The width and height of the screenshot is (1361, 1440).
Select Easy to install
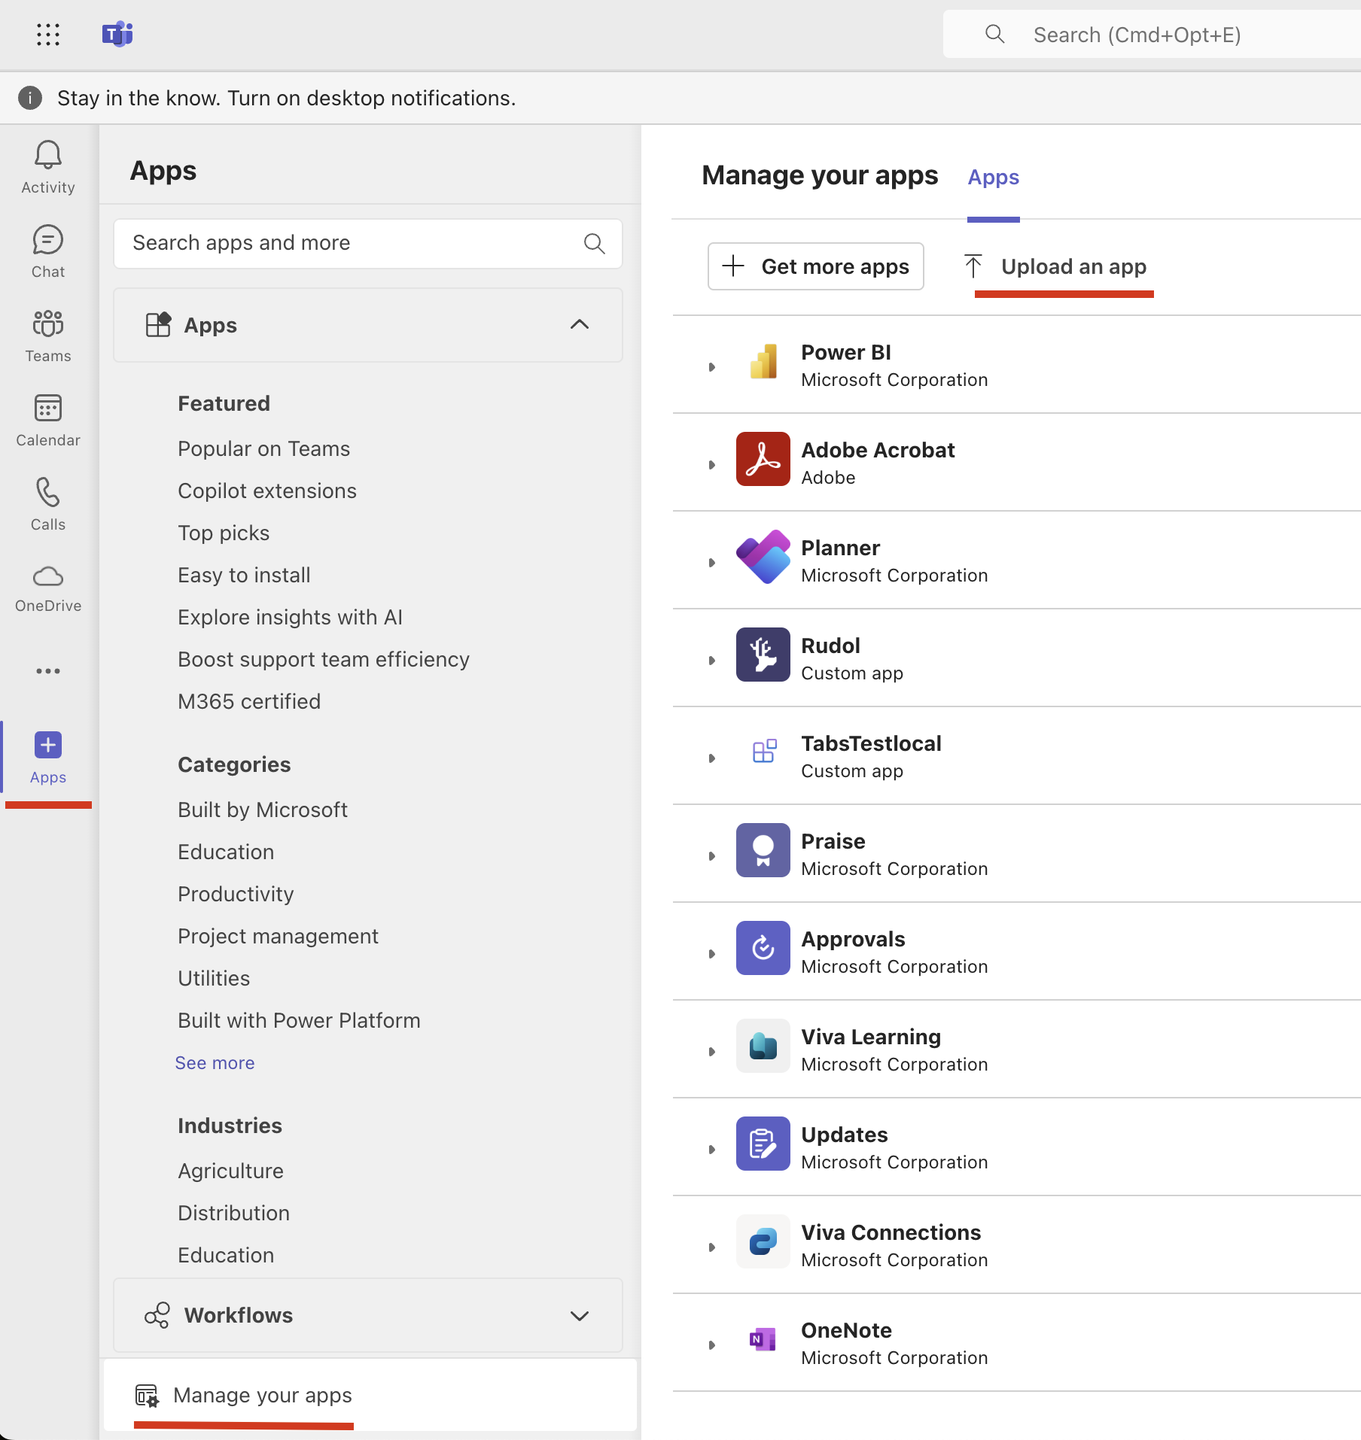tap(244, 576)
